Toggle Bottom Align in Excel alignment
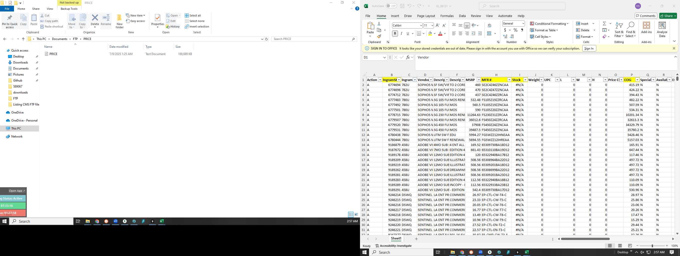 pyautogui.click(x=467, y=25)
